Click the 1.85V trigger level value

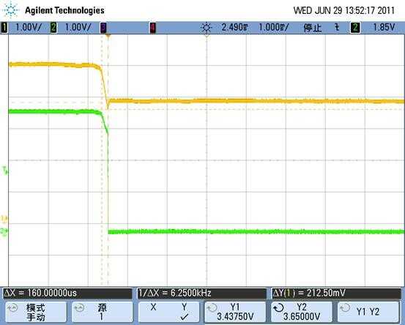(384, 27)
